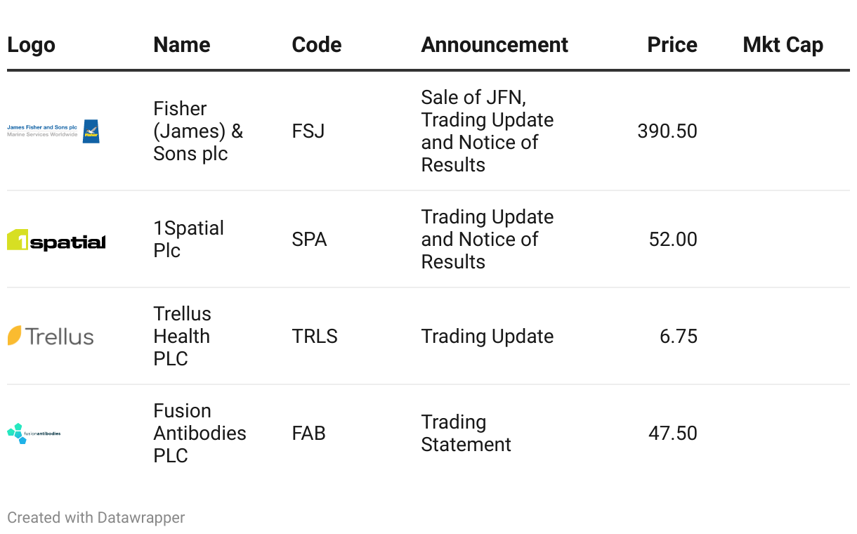This screenshot has width=857, height=534.
Task: Select the Fisher (James) & Sons plc name
Action: coord(198,131)
